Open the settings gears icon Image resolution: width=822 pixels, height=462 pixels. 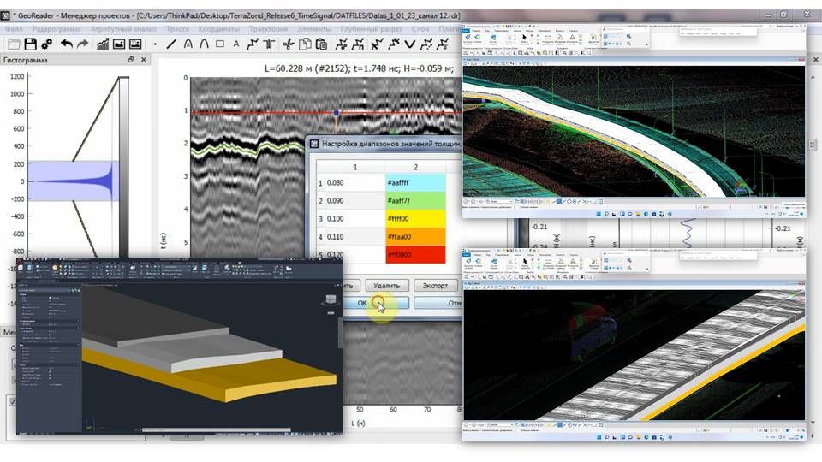point(47,44)
